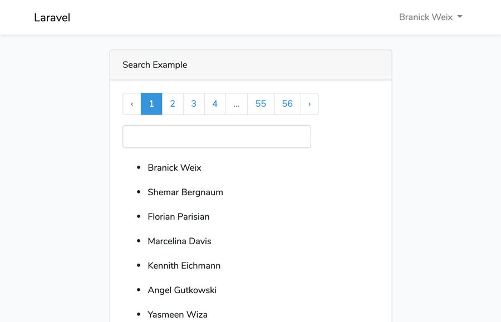Image resolution: width=501 pixels, height=322 pixels.
Task: Click the Florian Parisian list entry
Action: click(x=178, y=217)
